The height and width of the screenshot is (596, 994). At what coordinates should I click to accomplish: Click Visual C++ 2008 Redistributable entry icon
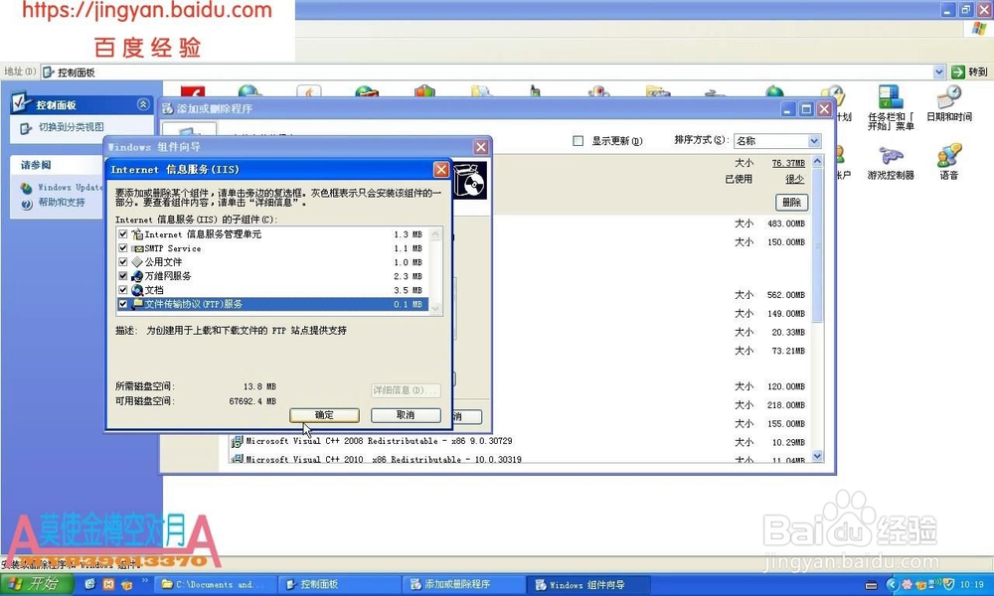(x=238, y=441)
